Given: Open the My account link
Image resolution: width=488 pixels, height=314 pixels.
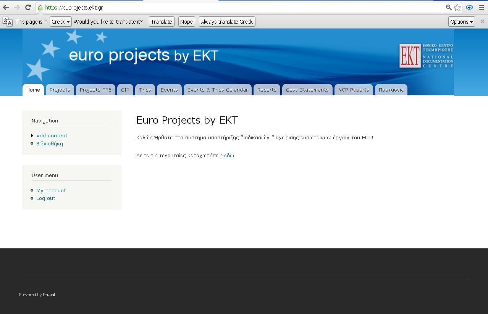Looking at the screenshot, I should (51, 190).
